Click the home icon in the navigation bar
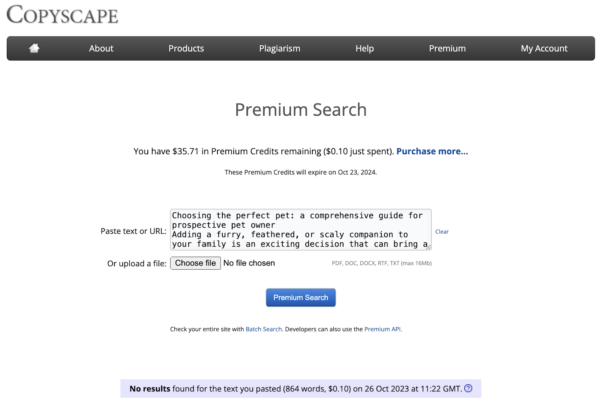 34,48
